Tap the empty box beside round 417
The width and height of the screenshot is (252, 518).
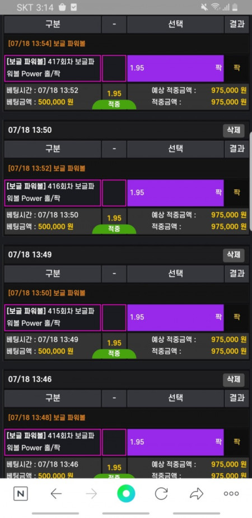tap(114, 68)
